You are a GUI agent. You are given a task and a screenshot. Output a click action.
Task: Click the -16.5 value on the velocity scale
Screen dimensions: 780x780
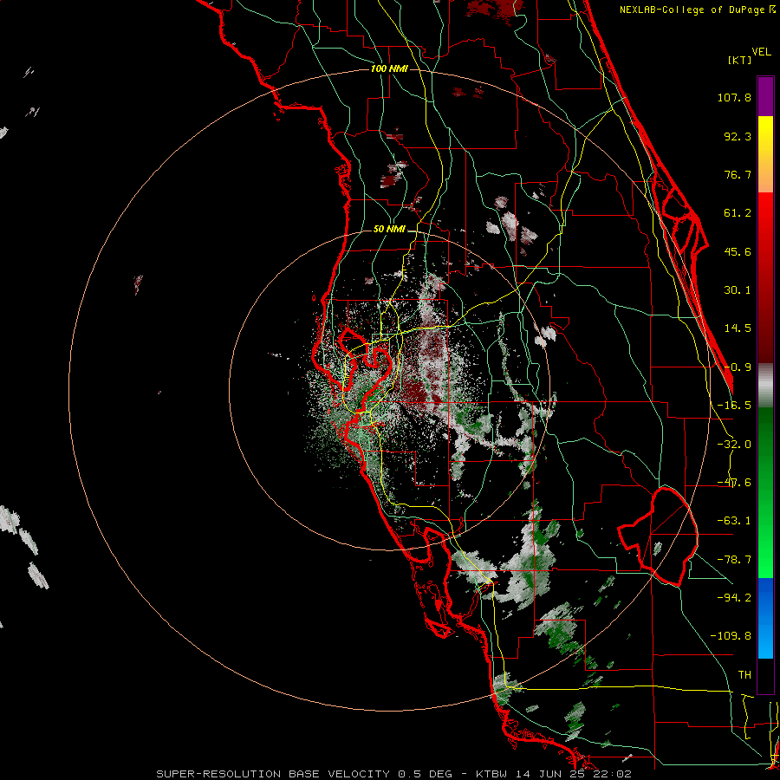(734, 406)
